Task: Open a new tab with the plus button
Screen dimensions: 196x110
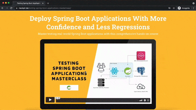Action: pos(48,3)
